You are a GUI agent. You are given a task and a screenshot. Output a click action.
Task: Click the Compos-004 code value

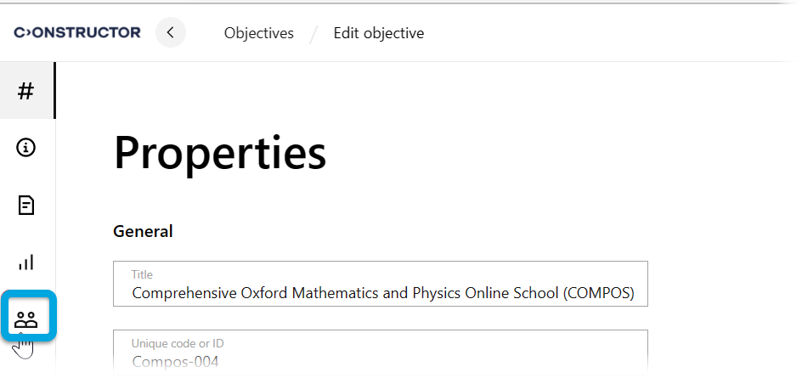[x=175, y=363]
